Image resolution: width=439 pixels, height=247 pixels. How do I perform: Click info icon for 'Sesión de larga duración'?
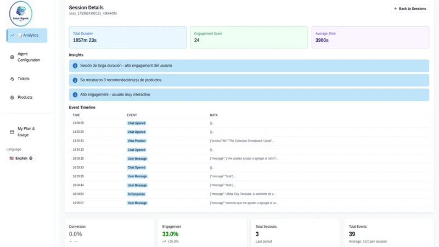(x=75, y=66)
